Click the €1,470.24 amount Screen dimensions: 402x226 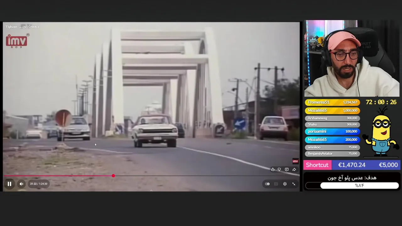coord(352,165)
